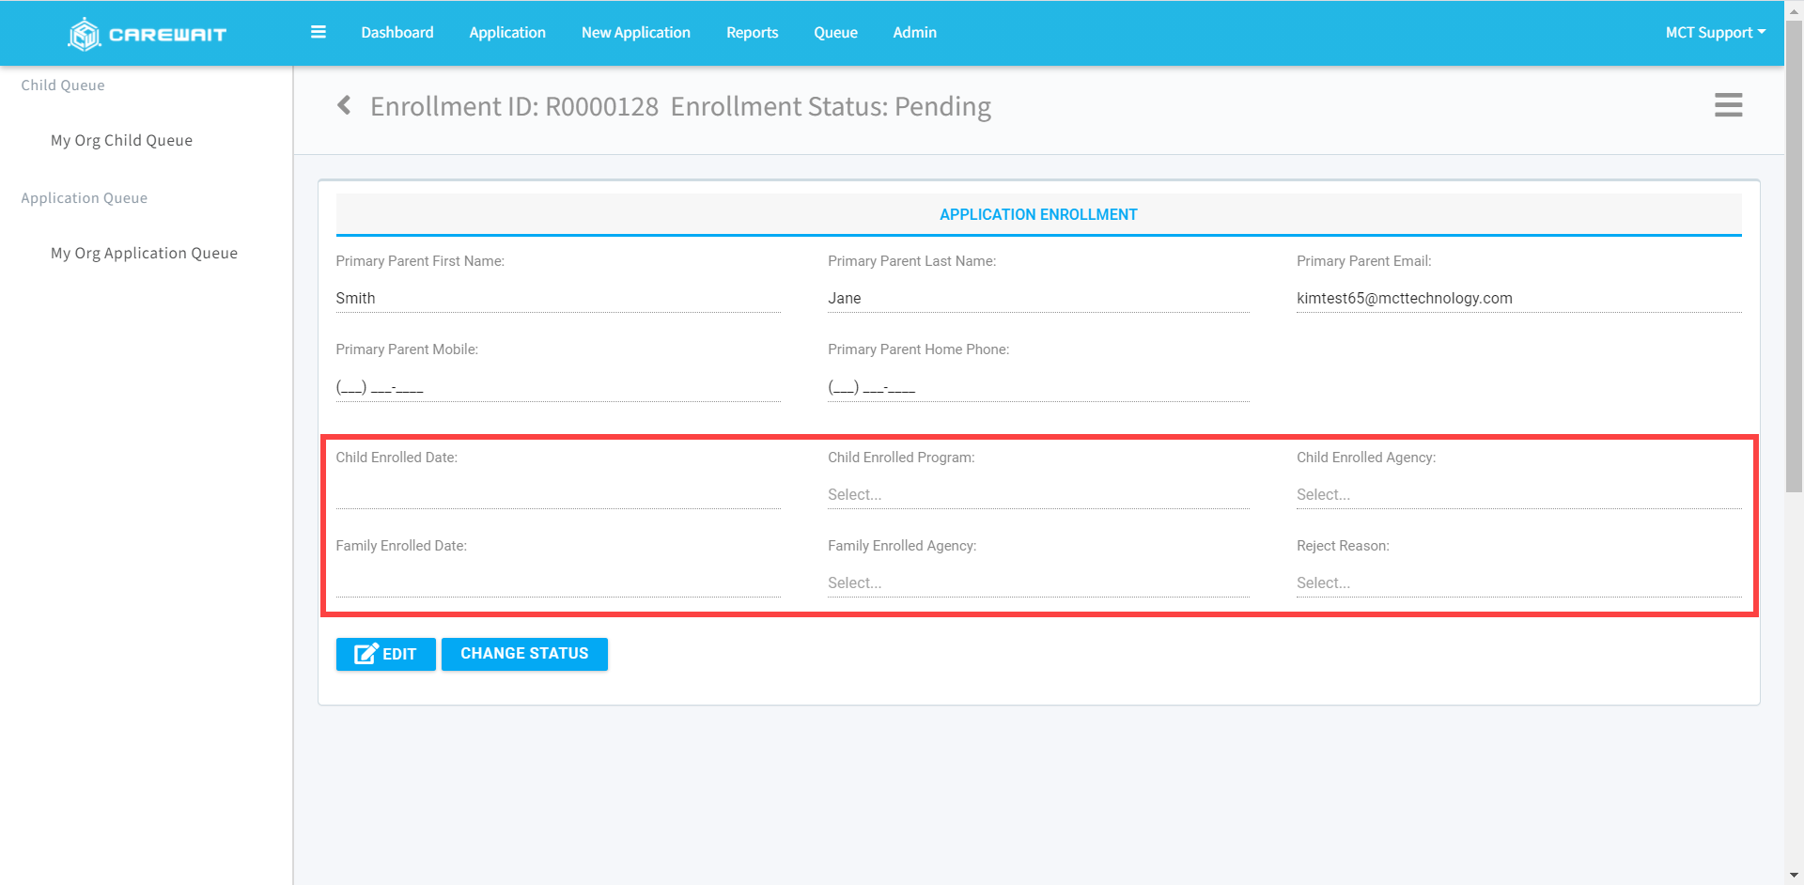This screenshot has height=885, width=1804.
Task: Click the Child Enrolled Date field
Action: click(557, 494)
